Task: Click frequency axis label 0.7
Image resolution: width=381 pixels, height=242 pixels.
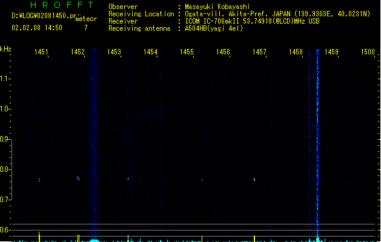Action: click(5, 200)
